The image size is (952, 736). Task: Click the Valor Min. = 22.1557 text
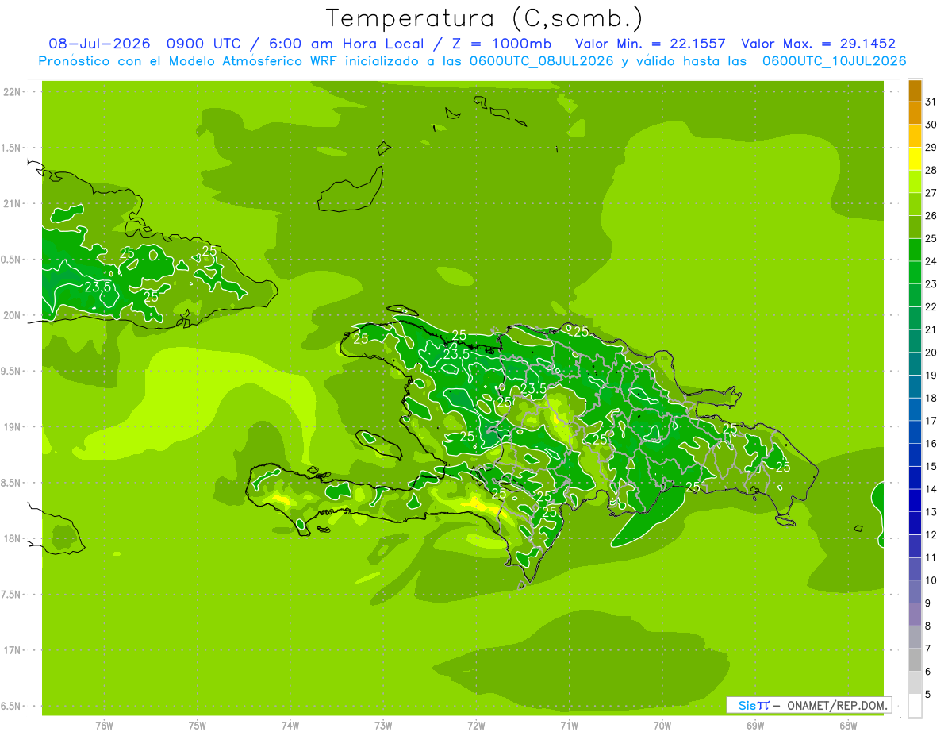pyautogui.click(x=650, y=44)
